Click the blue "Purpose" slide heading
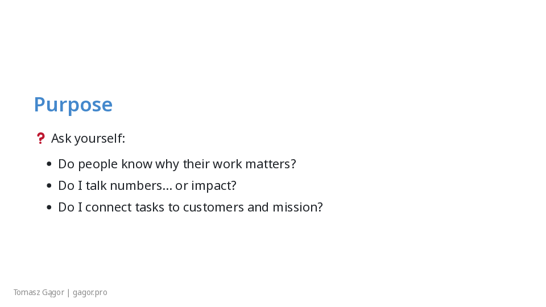Viewport: 546px width, 307px height. (x=73, y=105)
